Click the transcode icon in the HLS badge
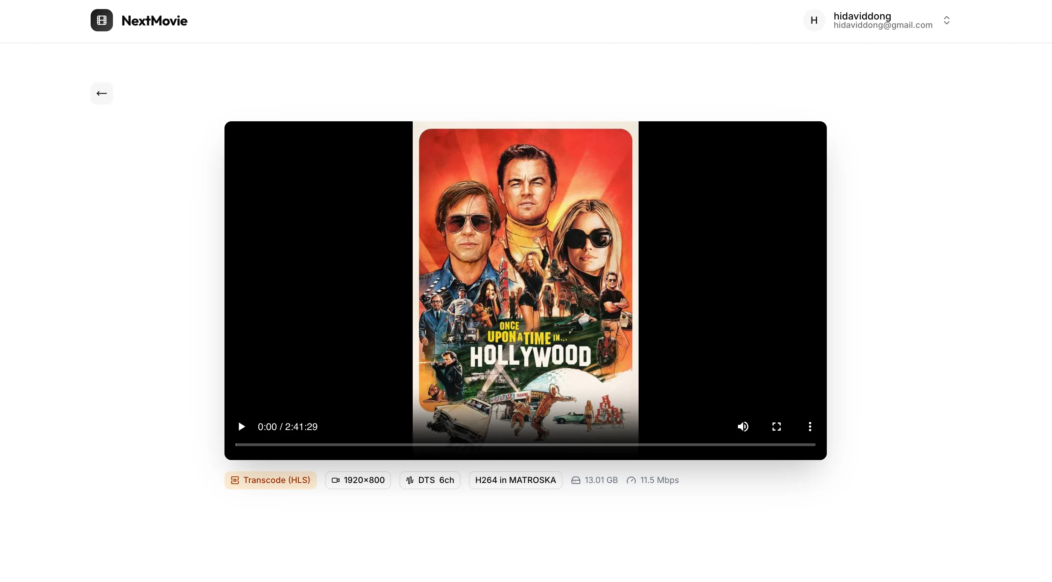This screenshot has width=1052, height=582. click(235, 480)
